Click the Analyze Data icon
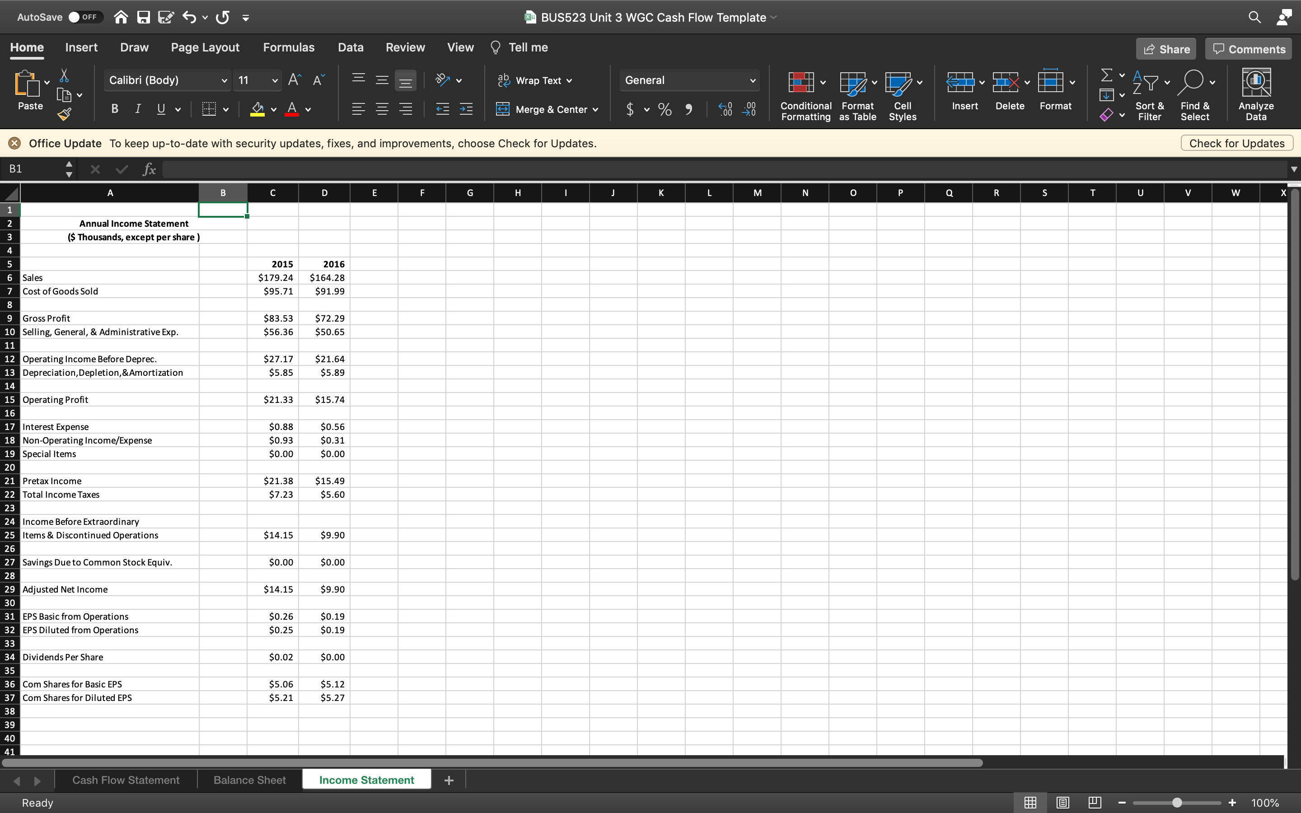The height and width of the screenshot is (813, 1301). [x=1256, y=82]
